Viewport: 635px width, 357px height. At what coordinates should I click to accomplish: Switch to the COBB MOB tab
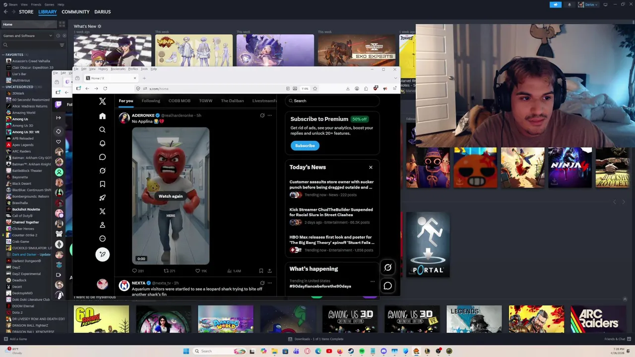pyautogui.click(x=179, y=101)
